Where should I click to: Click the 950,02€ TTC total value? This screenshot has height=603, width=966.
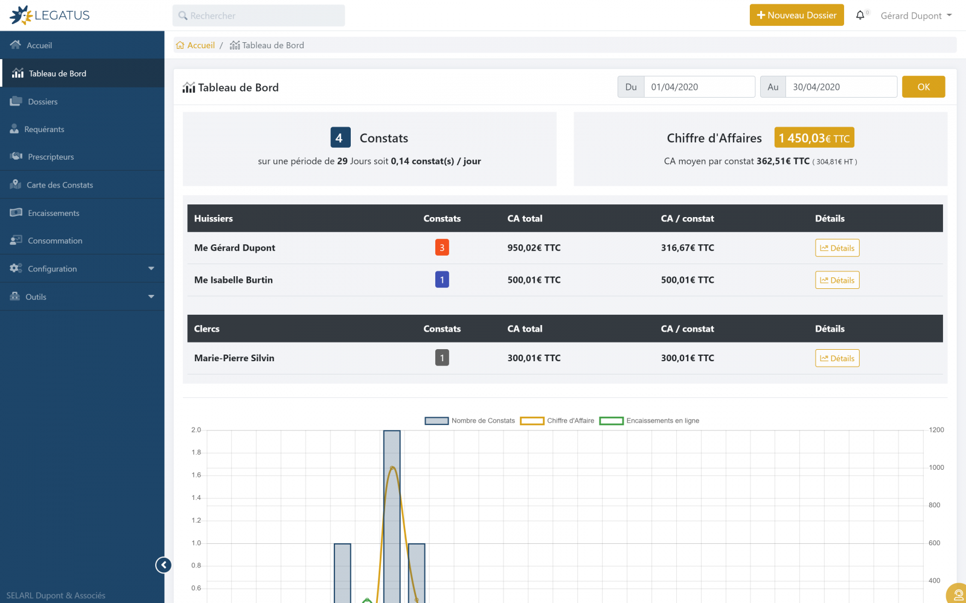[534, 248]
